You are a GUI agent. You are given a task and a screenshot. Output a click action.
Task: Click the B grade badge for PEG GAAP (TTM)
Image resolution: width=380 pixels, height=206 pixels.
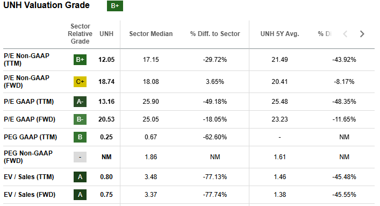pos(80,137)
